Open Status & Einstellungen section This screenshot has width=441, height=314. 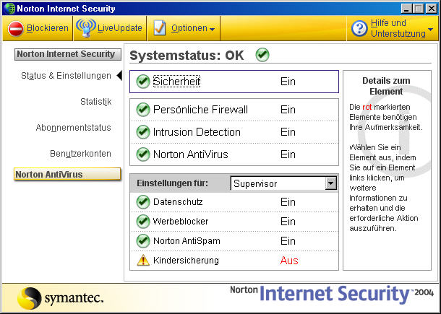point(66,76)
